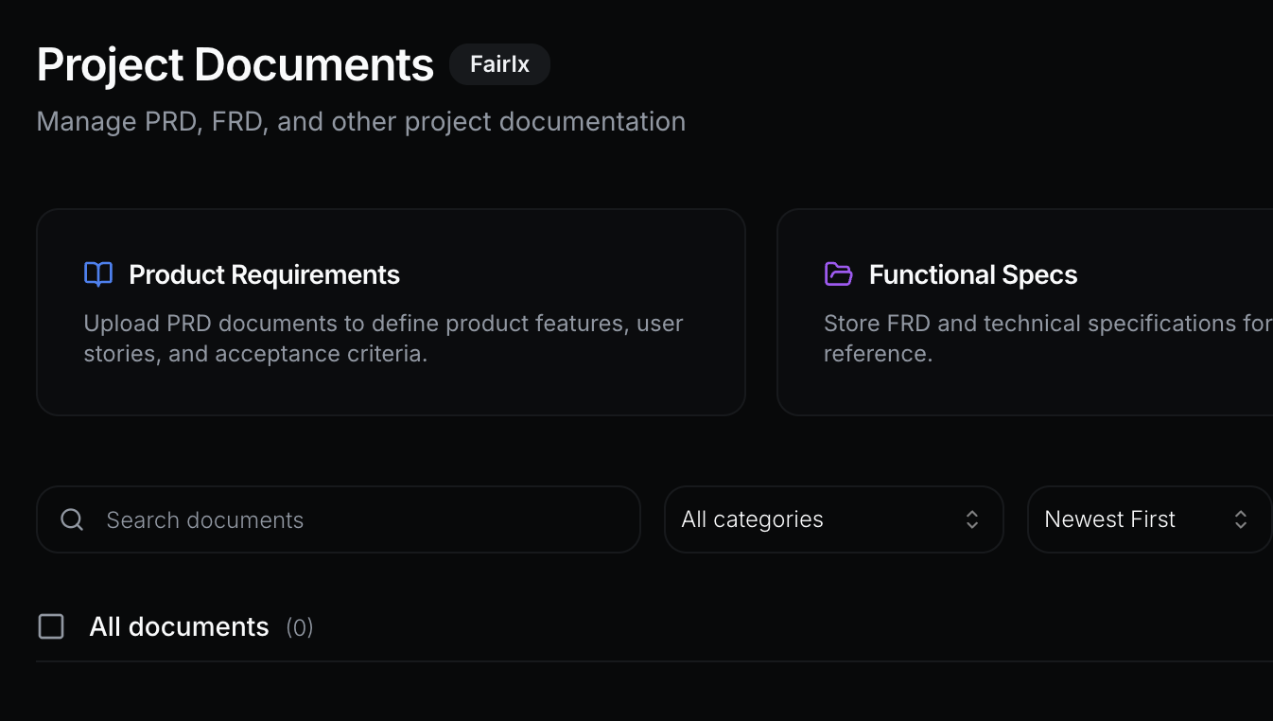This screenshot has height=721, width=1273.
Task: Click the 'Upload PRD documents' description text
Action: [383, 339]
